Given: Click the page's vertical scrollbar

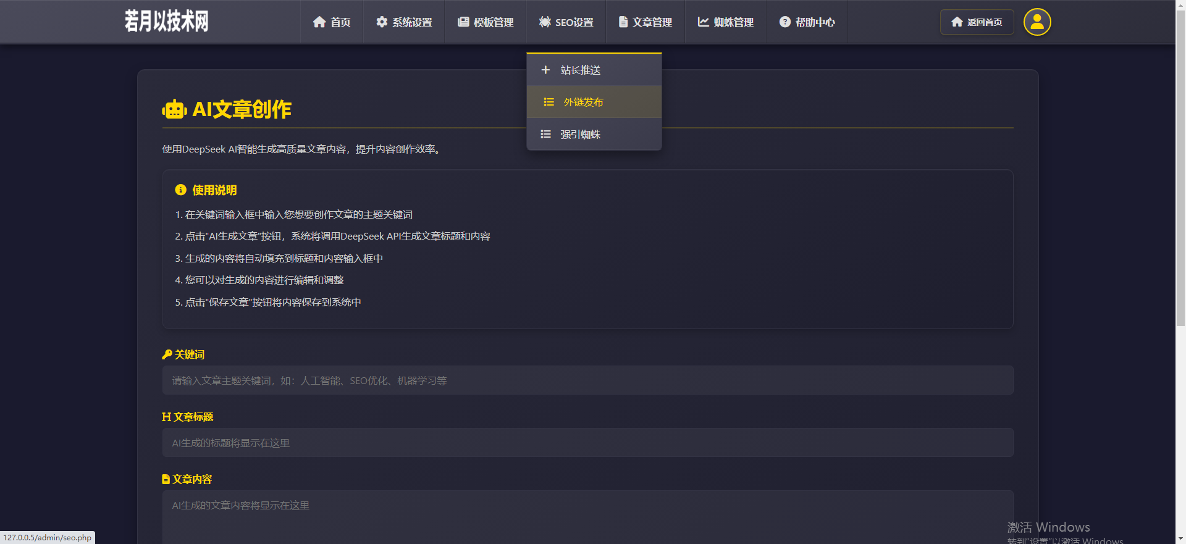Looking at the screenshot, I should click(1180, 185).
